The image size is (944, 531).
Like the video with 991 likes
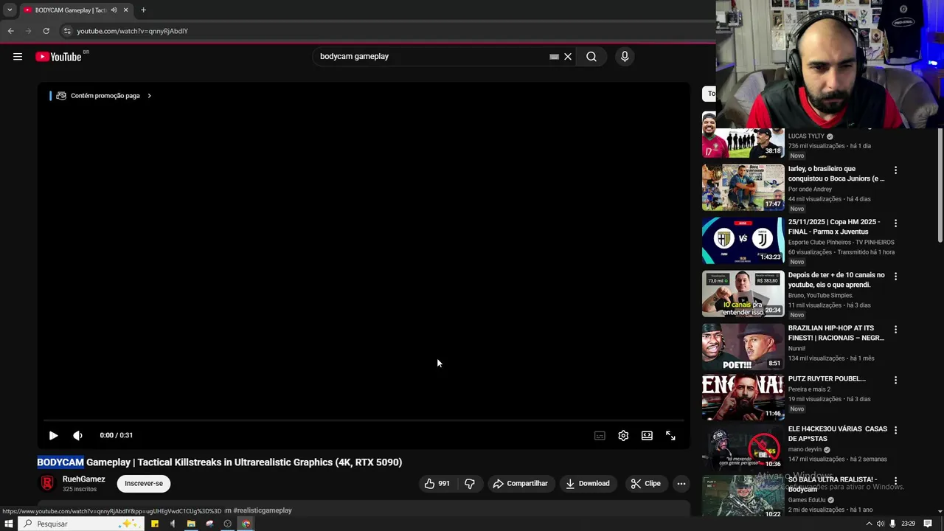(x=437, y=484)
